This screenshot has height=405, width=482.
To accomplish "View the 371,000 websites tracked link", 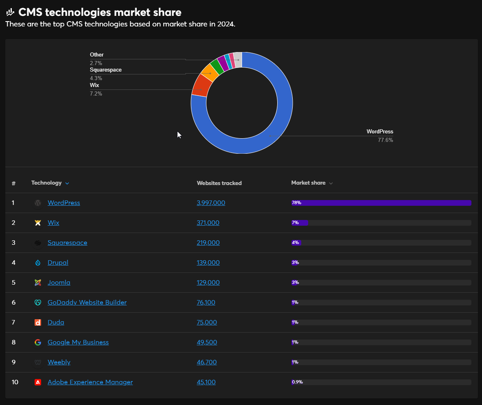I will (208, 222).
